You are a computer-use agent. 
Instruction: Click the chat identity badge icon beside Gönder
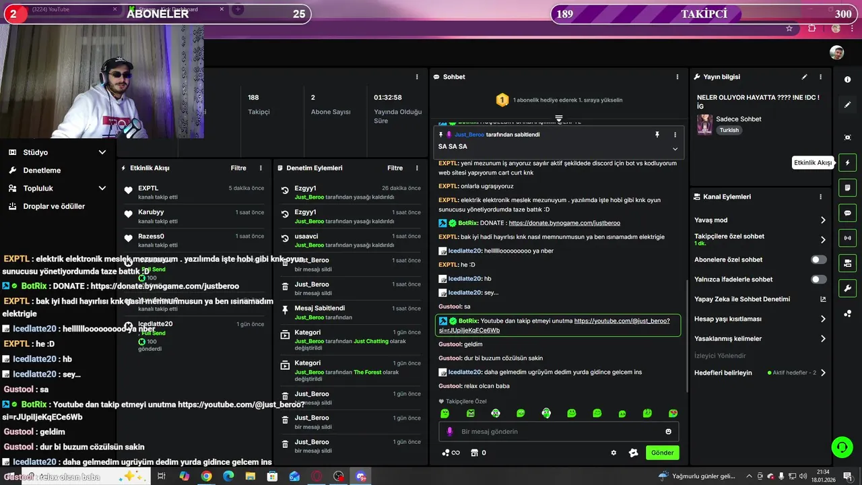[633, 453]
